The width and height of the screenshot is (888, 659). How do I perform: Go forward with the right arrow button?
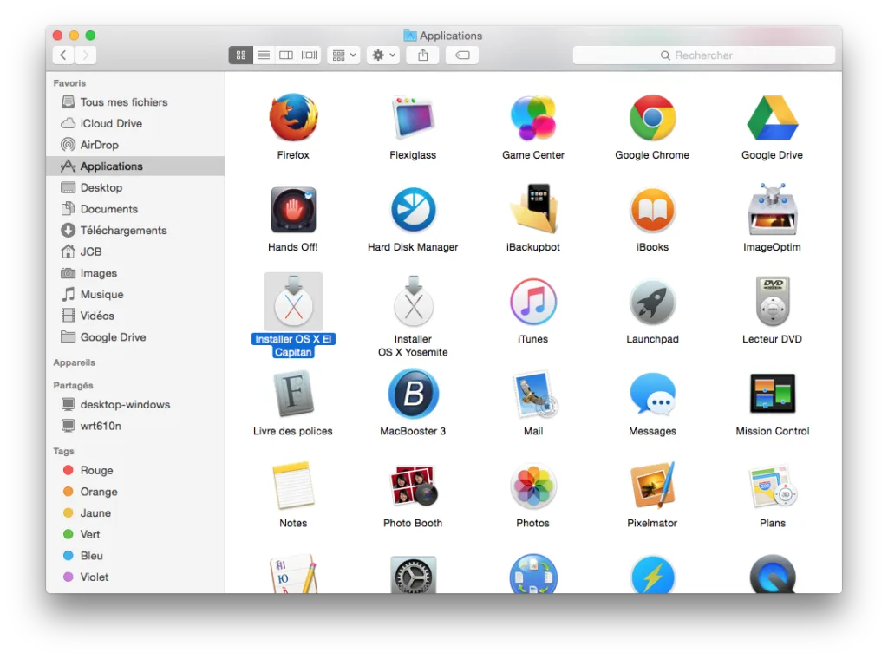click(86, 55)
